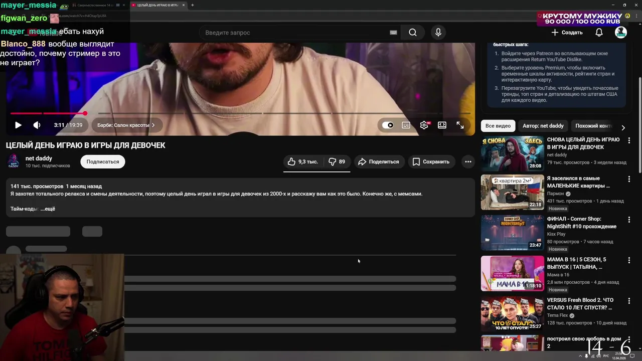Select the Автор: net daddy chip

(x=543, y=126)
